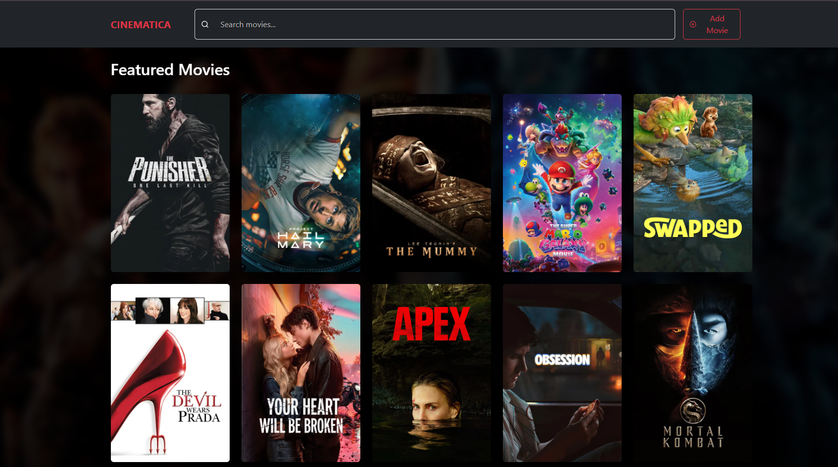Select the Obsession movie poster
The width and height of the screenshot is (838, 467).
562,373
